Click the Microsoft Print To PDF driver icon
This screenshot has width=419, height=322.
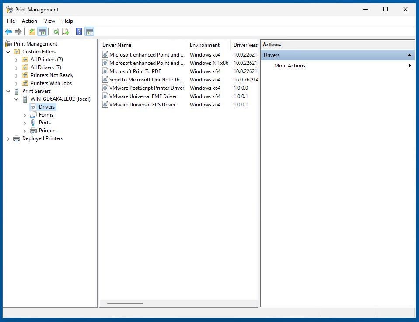[x=105, y=71]
